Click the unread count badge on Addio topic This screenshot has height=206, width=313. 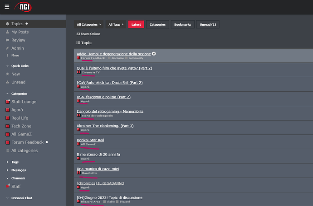click(154, 54)
